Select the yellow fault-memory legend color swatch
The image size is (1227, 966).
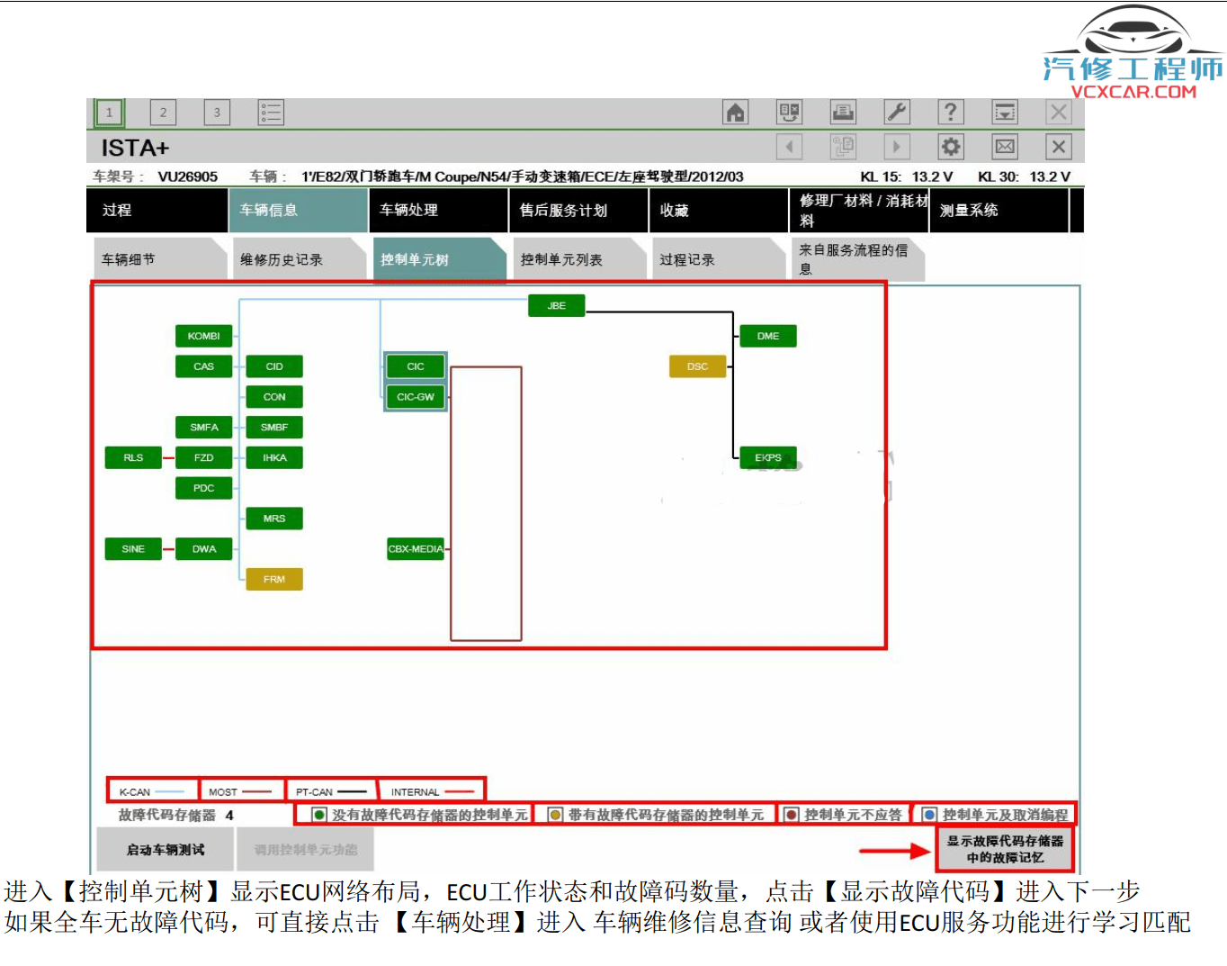pos(555,814)
